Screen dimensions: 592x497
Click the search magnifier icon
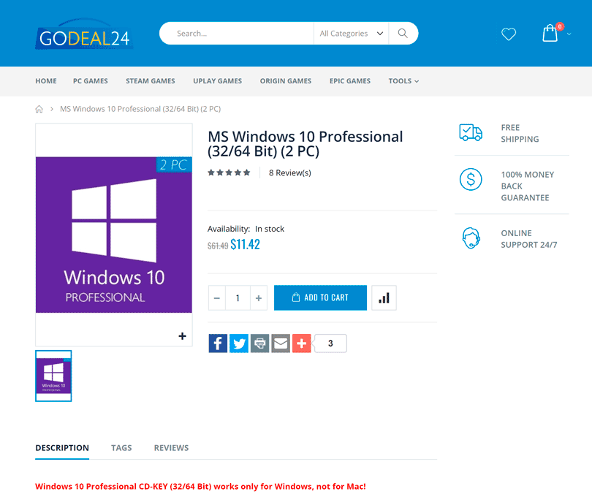coord(403,34)
